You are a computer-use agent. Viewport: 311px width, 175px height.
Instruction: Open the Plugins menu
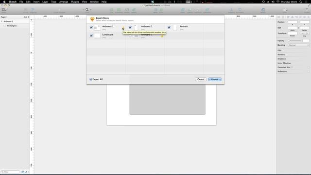tap(75, 2)
